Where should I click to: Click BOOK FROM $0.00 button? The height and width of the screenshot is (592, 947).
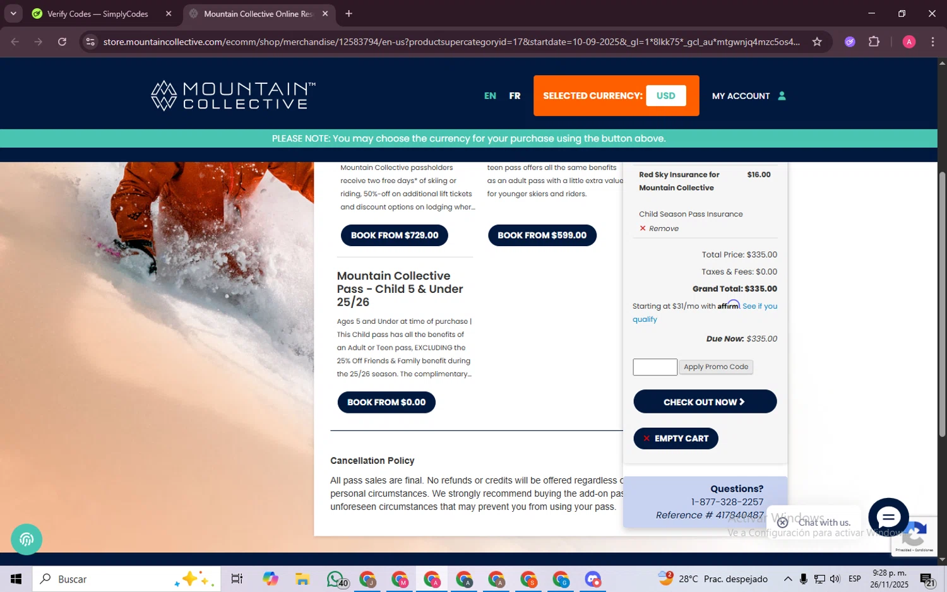(x=386, y=403)
